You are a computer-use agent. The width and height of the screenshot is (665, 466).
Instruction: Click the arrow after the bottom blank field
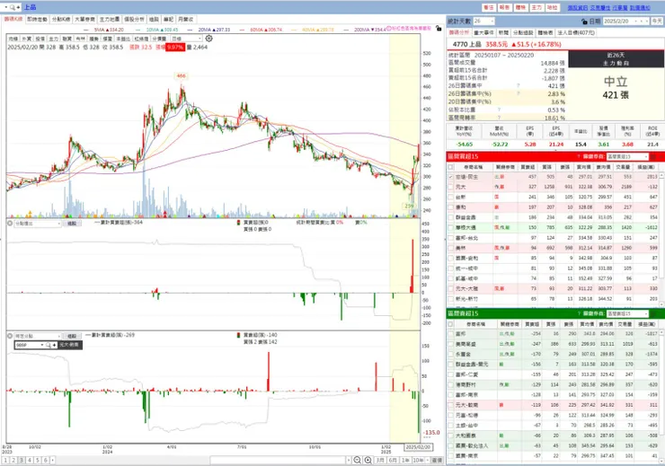click(x=348, y=460)
